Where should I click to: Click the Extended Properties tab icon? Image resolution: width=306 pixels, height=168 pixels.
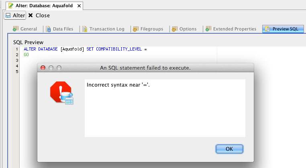click(208, 29)
